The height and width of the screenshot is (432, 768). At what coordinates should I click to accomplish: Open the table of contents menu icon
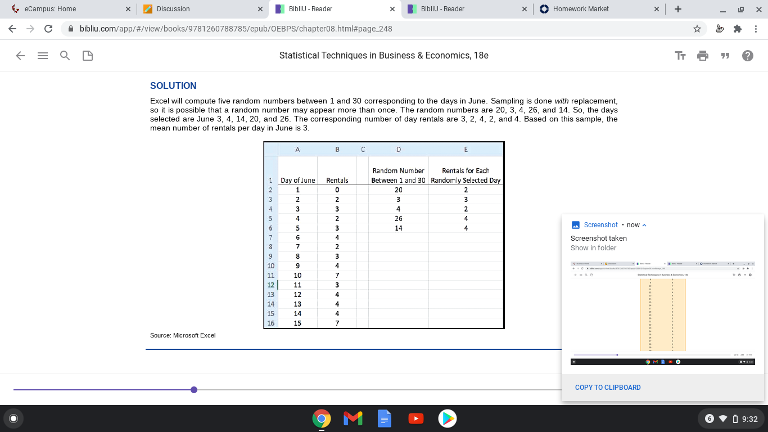tap(43, 56)
